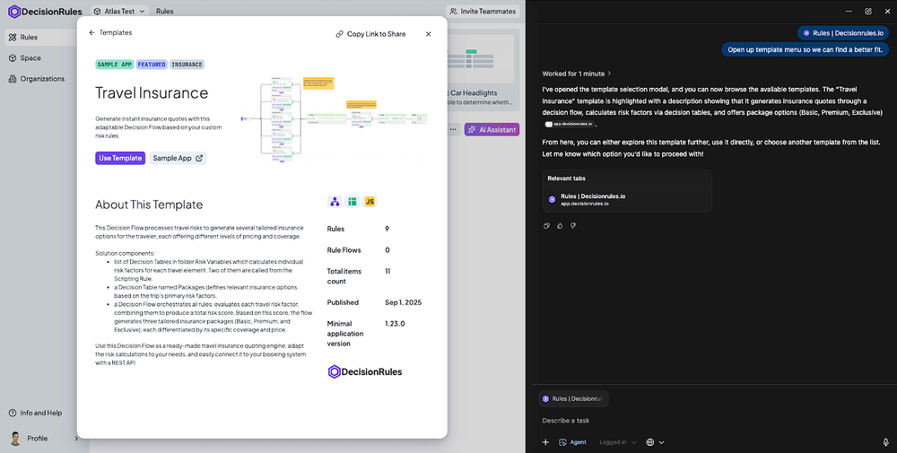
Task: Start a new chat with compose icon
Action: coord(868,11)
